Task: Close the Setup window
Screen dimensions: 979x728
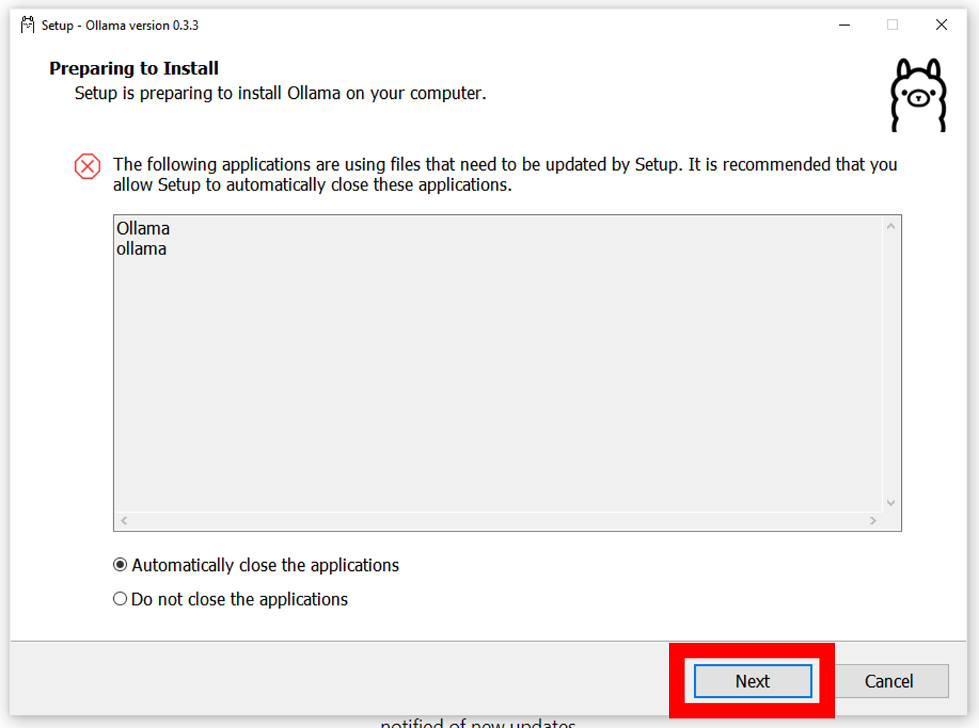Action: click(941, 25)
